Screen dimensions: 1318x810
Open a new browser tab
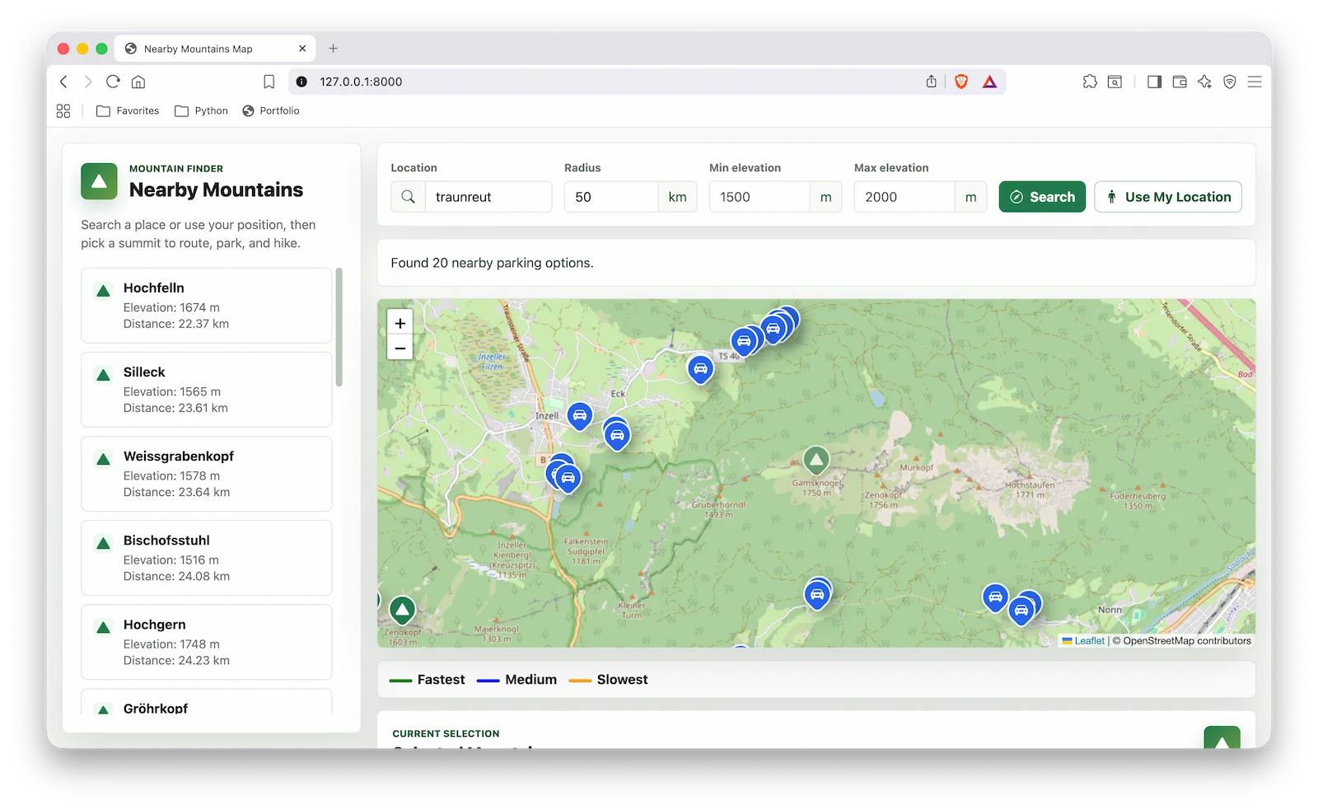coord(334,49)
